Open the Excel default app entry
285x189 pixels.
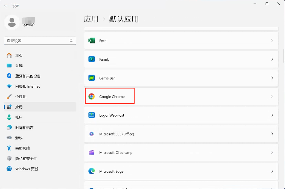click(x=181, y=41)
